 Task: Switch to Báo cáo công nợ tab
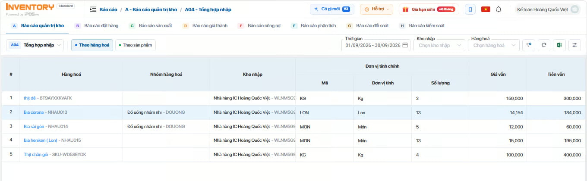259,26
